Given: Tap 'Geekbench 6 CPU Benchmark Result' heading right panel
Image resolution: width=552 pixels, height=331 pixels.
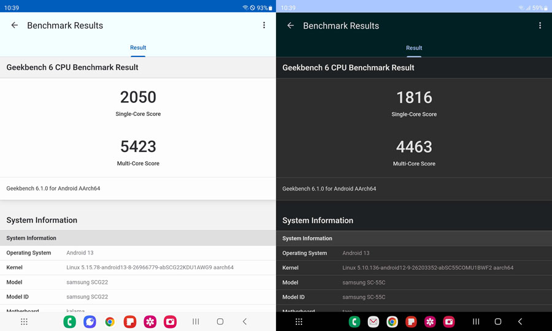Looking at the screenshot, I should (348, 67).
